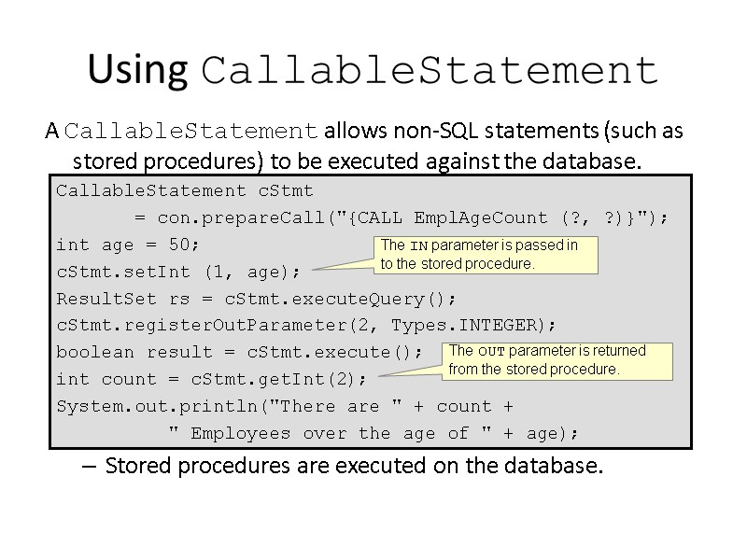The image size is (747, 560).
Task: Click the registerOutParameter code line
Action: point(306,326)
